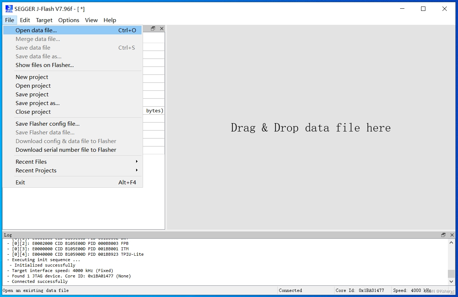Click the Log scrollbar down arrow
This screenshot has width=458, height=297.
tap(451, 281)
